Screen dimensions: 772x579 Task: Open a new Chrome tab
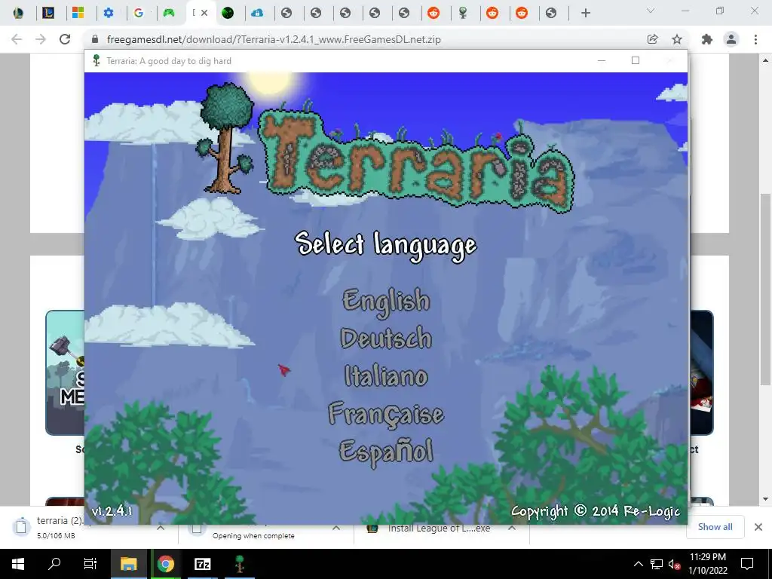click(585, 13)
